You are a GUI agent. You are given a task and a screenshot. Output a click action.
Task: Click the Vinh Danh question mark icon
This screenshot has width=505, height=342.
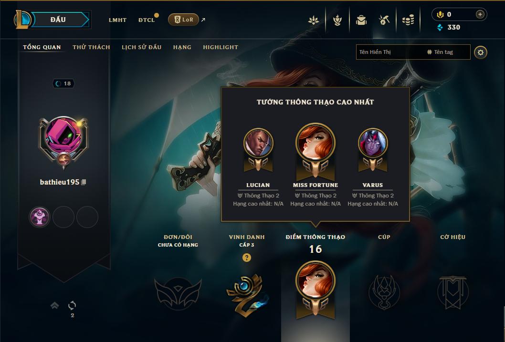pos(247,258)
